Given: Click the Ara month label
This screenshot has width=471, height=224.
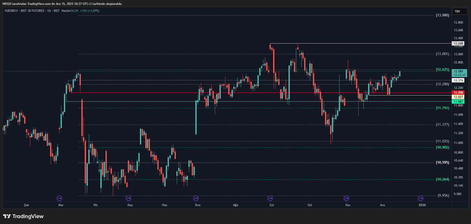Looking at the screenshot, I should pyautogui.click(x=382, y=205).
